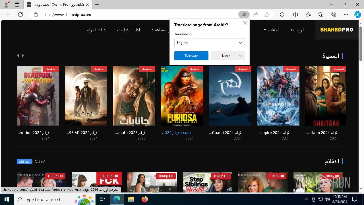Viewport: 364px width, 205px height.
Task: Click the SHAHEDPRO logo
Action: pos(337,30)
